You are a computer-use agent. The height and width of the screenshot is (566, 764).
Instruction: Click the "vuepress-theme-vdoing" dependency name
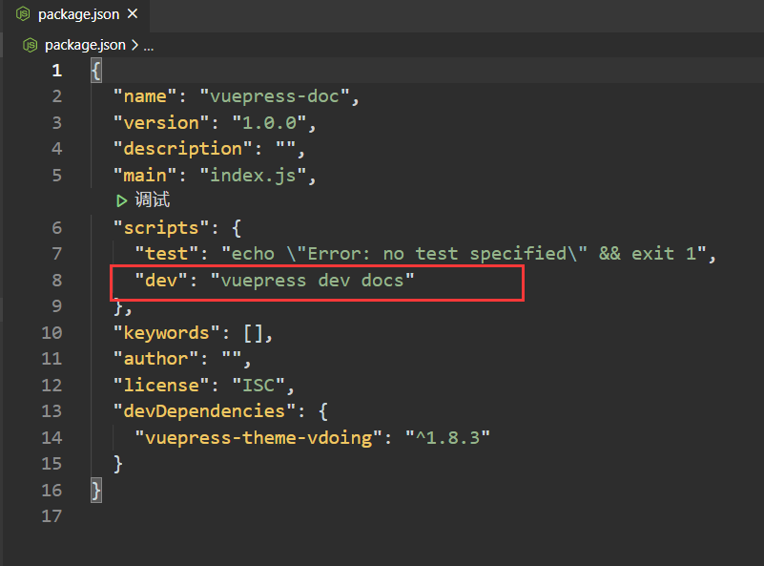(x=258, y=437)
